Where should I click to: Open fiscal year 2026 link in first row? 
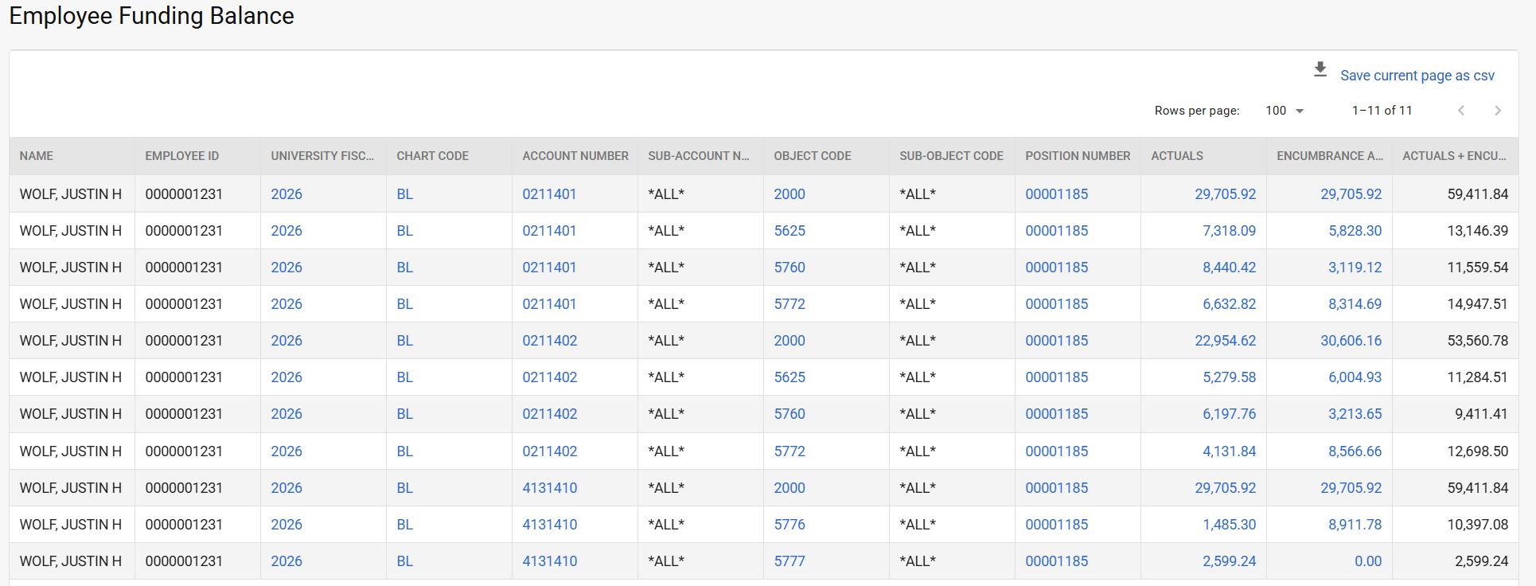click(x=286, y=194)
